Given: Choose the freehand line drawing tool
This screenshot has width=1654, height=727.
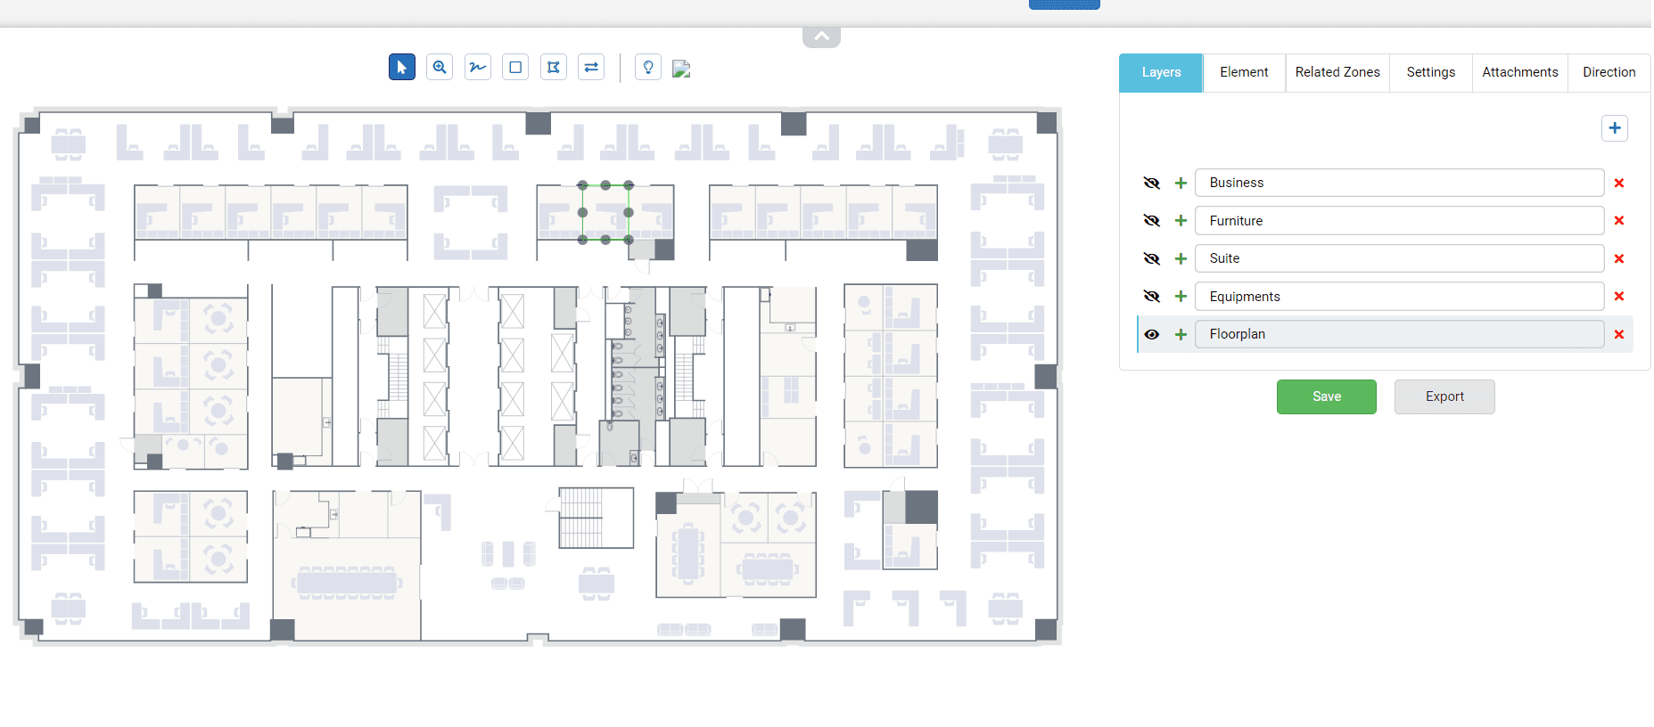Looking at the screenshot, I should coord(478,67).
